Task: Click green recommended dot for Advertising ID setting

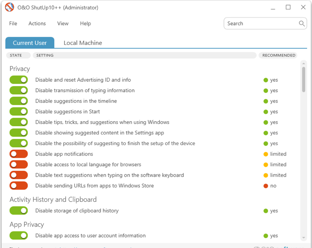Action: pyautogui.click(x=266, y=80)
